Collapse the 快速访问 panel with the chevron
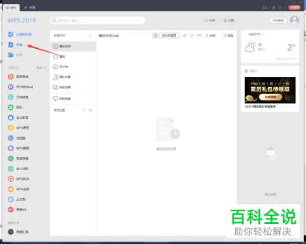The image size is (306, 244). (x=91, y=35)
